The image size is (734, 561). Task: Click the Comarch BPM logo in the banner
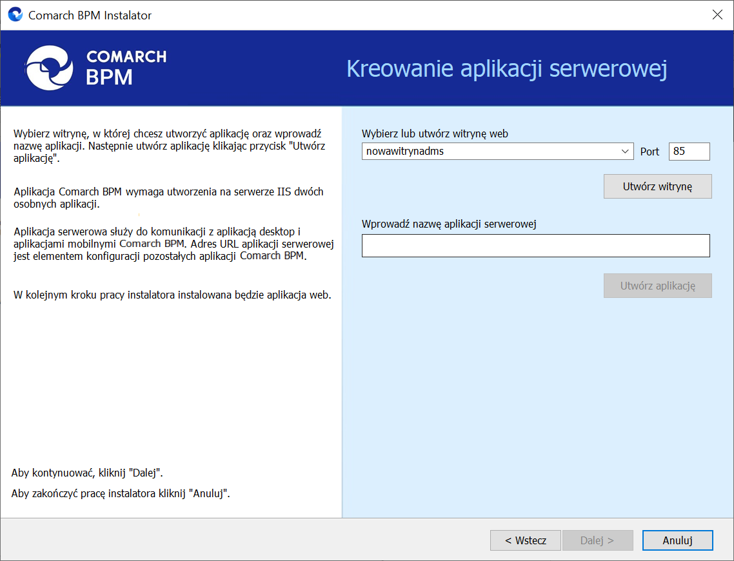pyautogui.click(x=96, y=68)
